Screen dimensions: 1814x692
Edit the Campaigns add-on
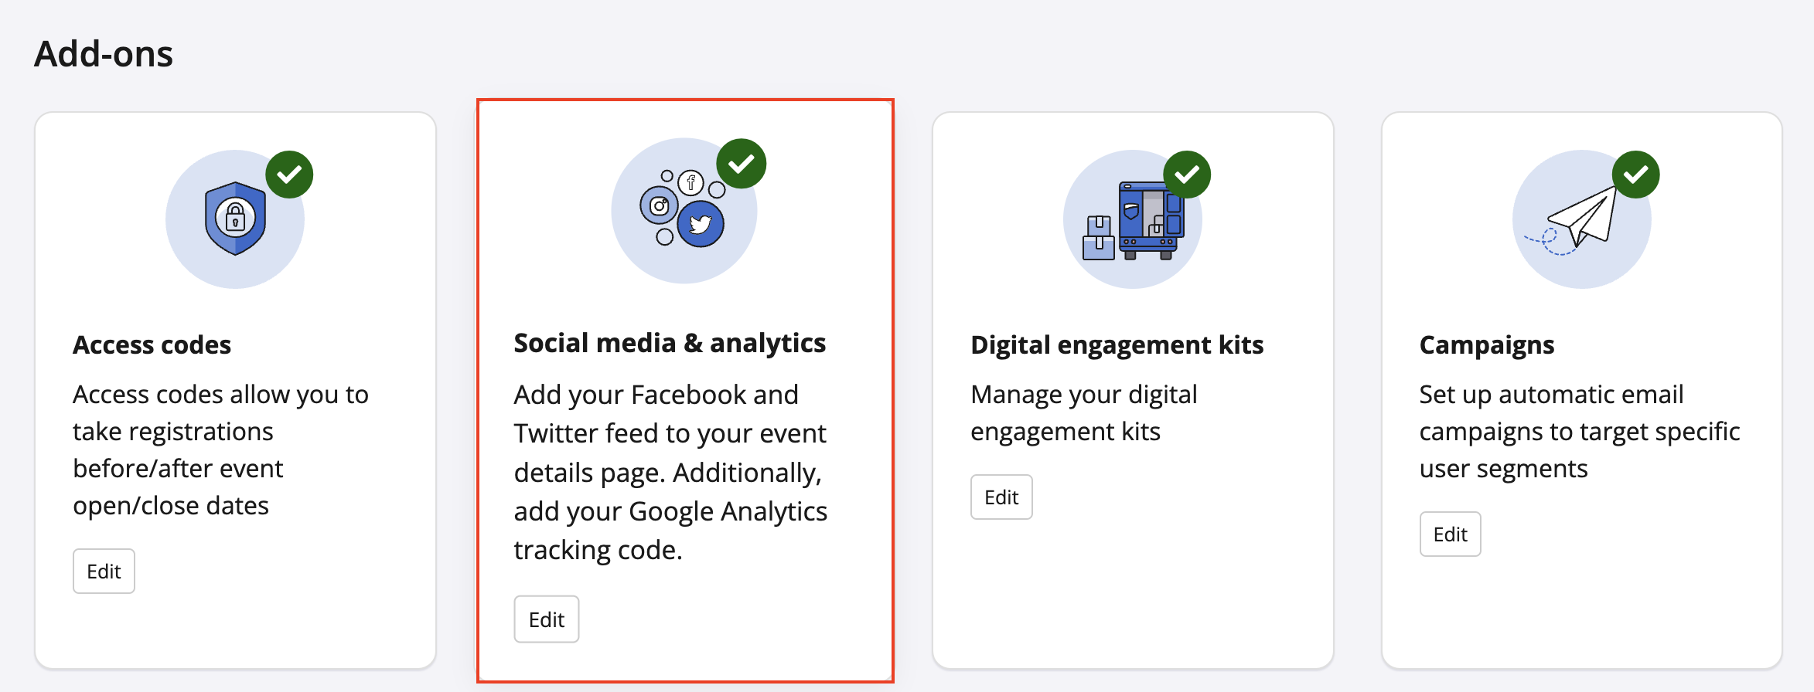[x=1450, y=534]
